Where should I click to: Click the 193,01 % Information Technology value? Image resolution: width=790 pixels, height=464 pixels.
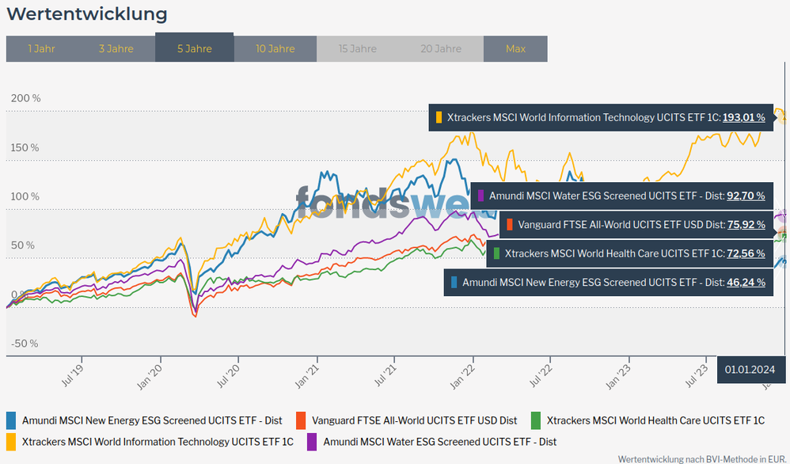point(743,117)
